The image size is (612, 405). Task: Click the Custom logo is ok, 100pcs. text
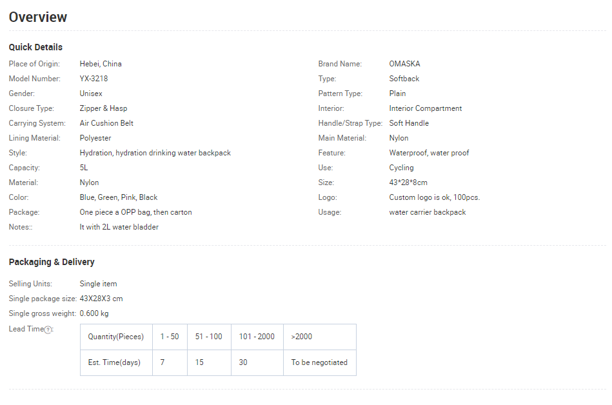coord(435,197)
